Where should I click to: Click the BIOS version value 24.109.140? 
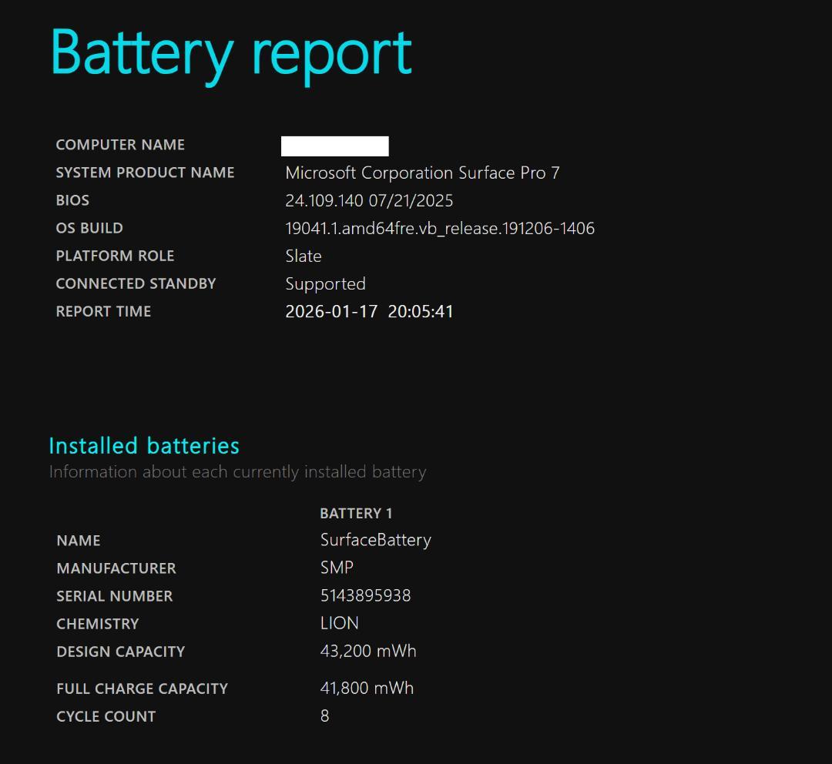tap(324, 201)
